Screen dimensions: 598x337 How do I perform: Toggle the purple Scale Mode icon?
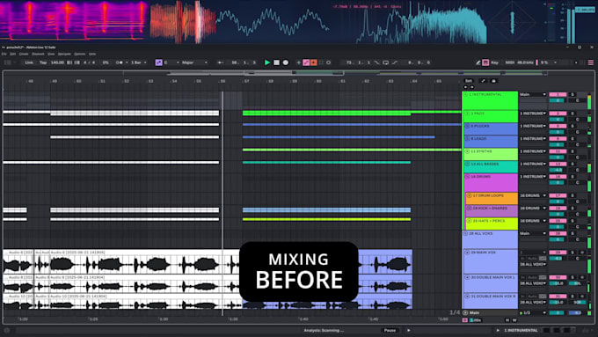(x=158, y=62)
